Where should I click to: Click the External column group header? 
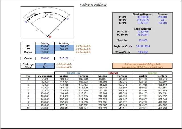tap(113, 73)
